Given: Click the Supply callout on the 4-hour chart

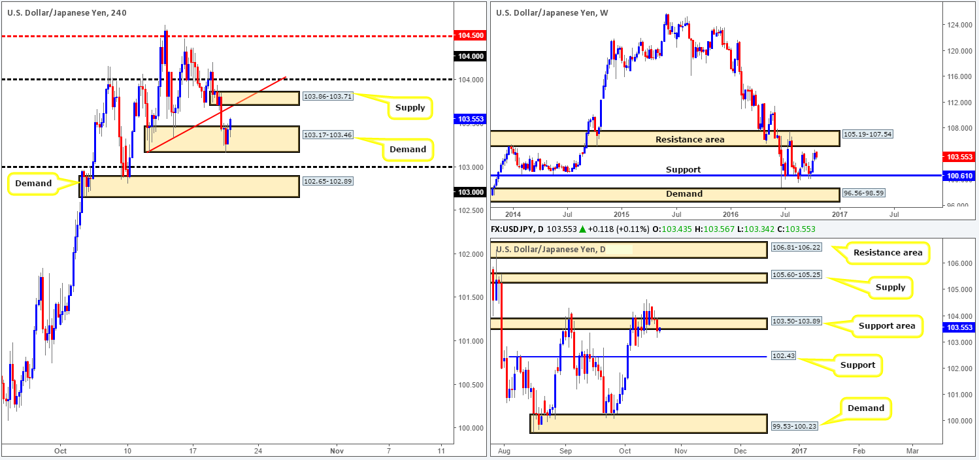Looking at the screenshot, I should click(x=410, y=107).
